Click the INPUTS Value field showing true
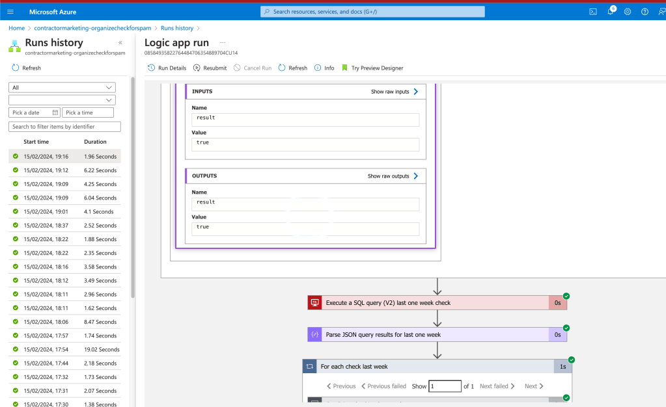 [305, 144]
